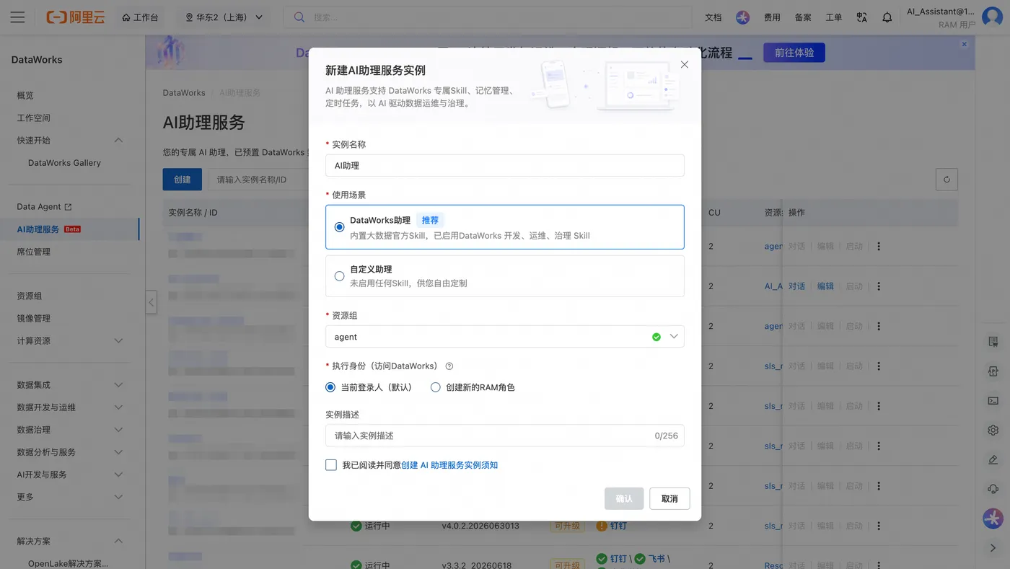Expand the 数据开发与运维 sidebar section
The height and width of the screenshot is (569, 1010).
[119, 407]
